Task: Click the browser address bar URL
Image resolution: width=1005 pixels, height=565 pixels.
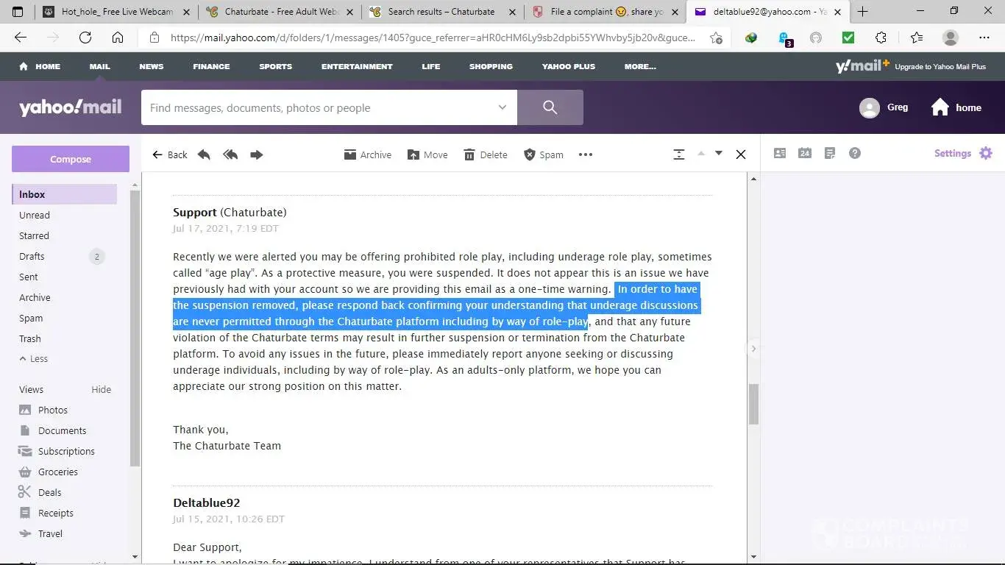Action: click(433, 38)
